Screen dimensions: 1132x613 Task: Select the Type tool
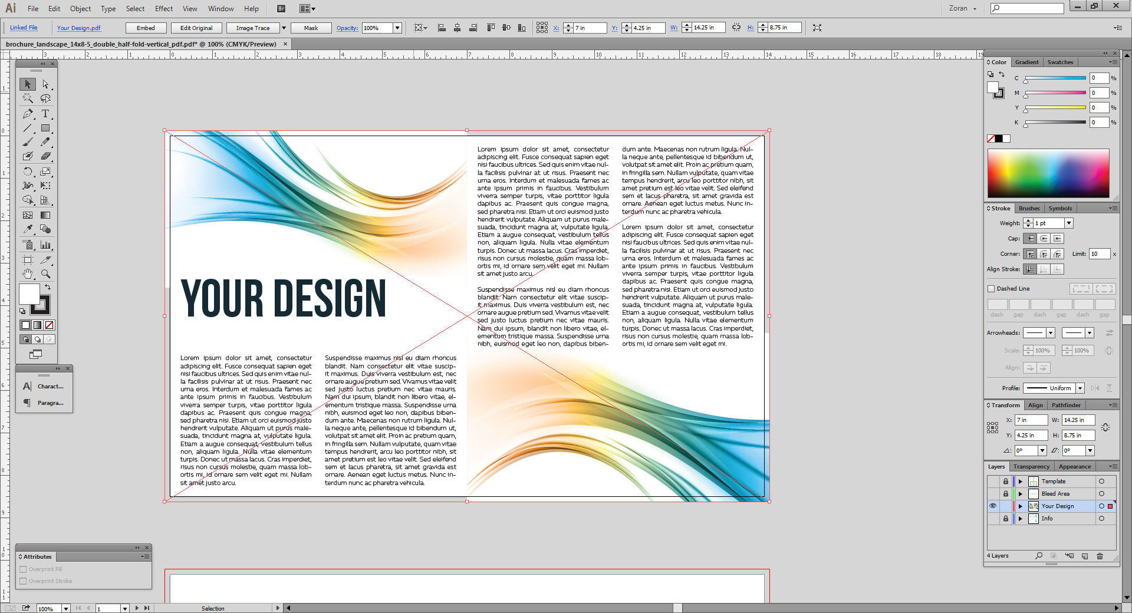tap(46, 113)
